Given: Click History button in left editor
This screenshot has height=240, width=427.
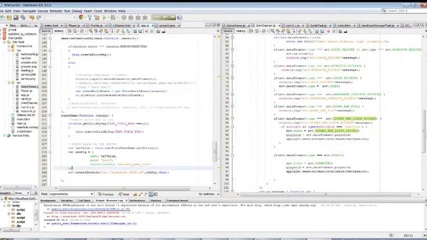Looking at the screenshot, I should 59,31.
